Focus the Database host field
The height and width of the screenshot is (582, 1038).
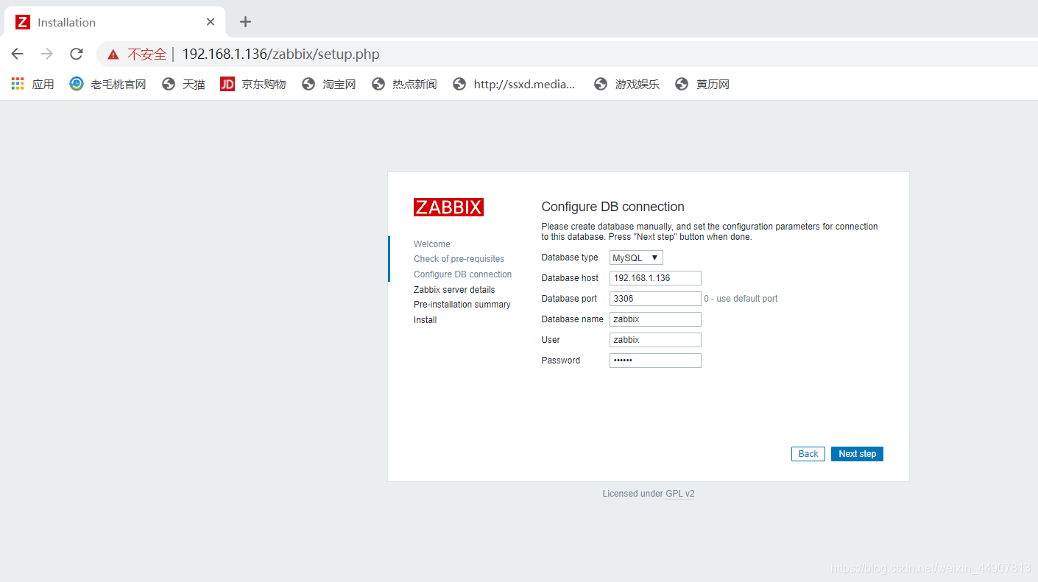coord(655,278)
